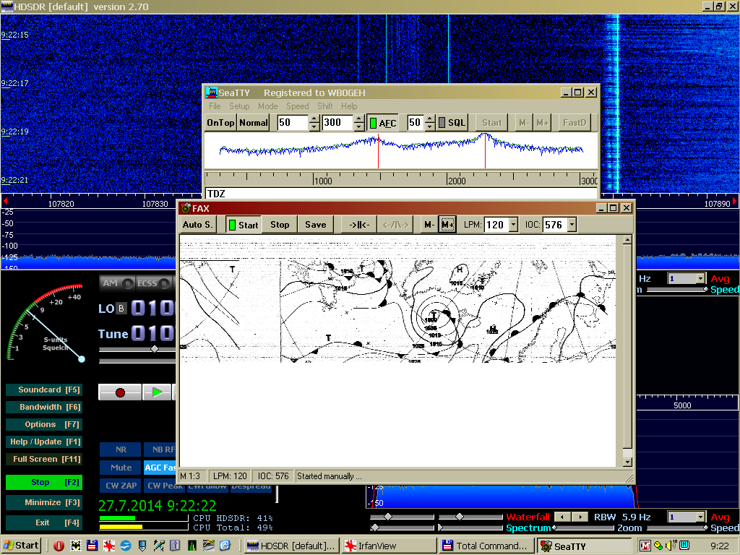Open the grey info-book quick launch icon
Screen dimensions: 740x555
pyautogui.click(x=175, y=546)
